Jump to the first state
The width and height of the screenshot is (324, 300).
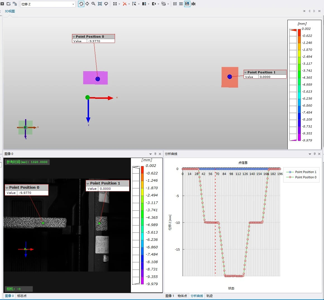[x=304, y=11]
